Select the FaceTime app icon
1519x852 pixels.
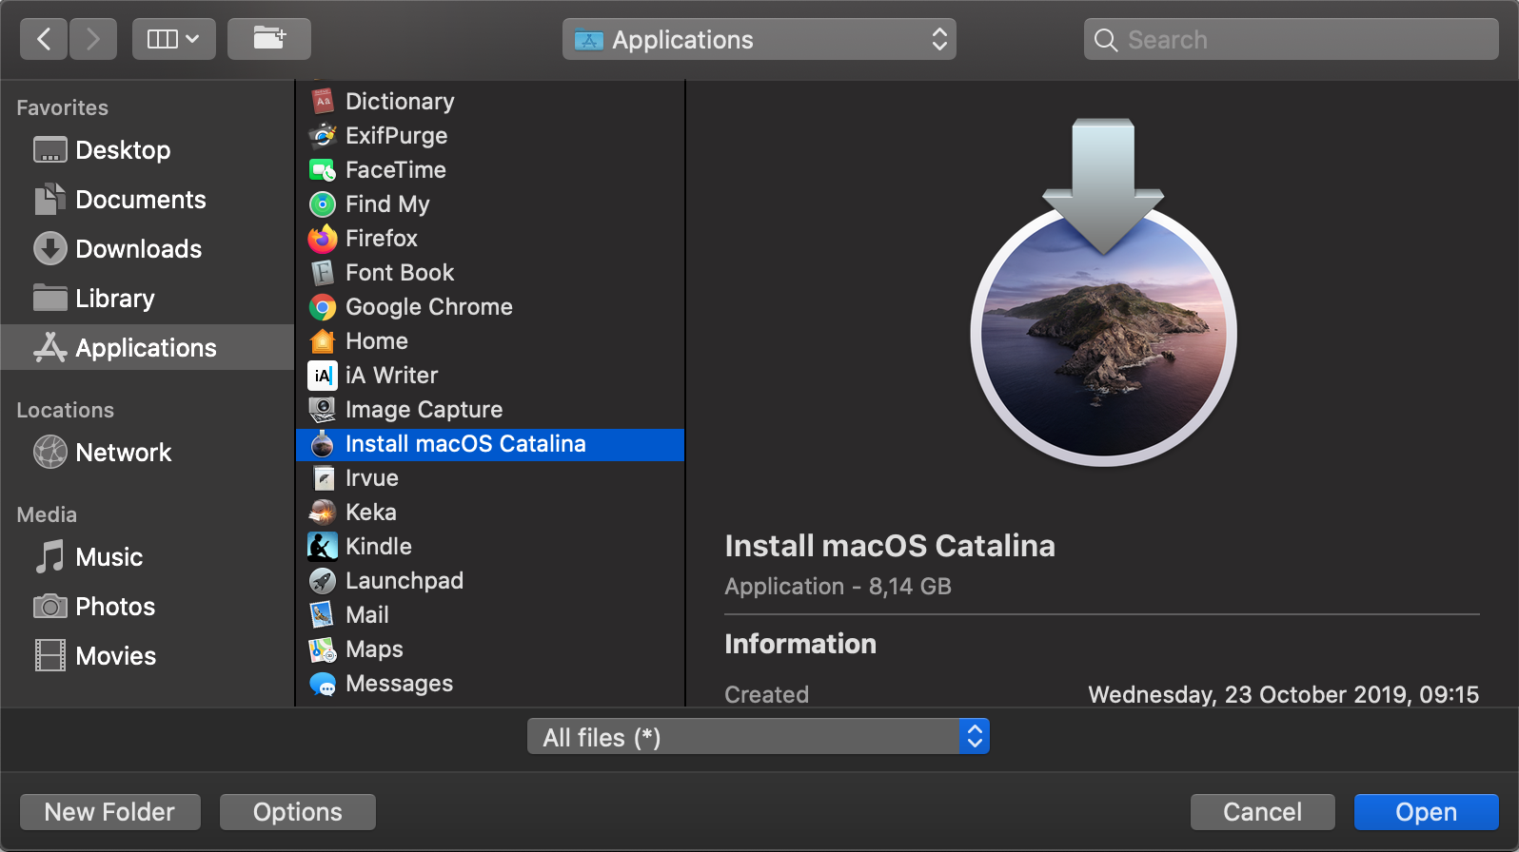point(323,170)
